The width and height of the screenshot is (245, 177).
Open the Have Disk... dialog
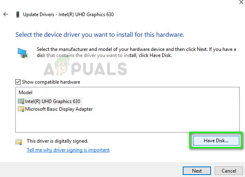pyautogui.click(x=216, y=141)
